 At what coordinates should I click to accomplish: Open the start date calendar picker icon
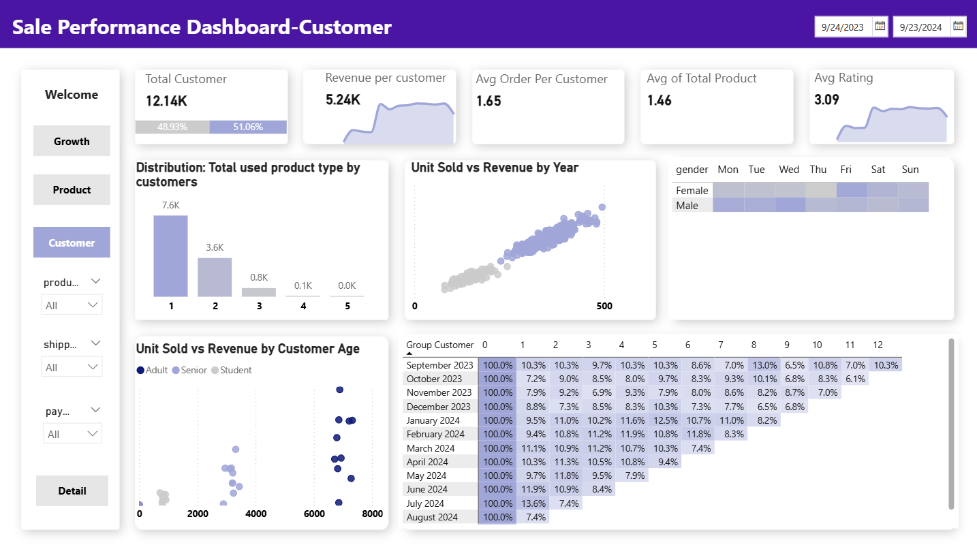[880, 27]
